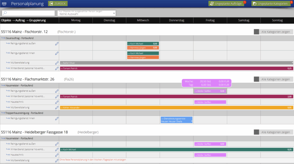Open editor for Haustechnik in Flachsmarktstr. 26
Screen dimensions: 294x164
pyautogui.click(x=57, y=102)
